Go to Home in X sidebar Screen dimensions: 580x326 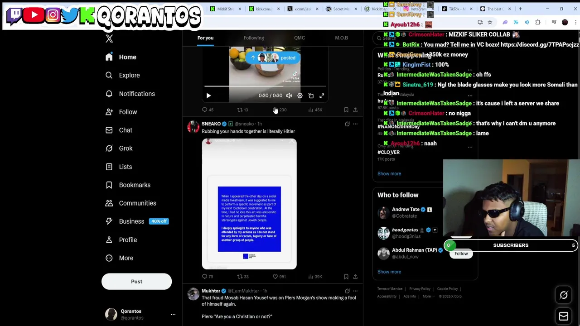click(x=121, y=57)
